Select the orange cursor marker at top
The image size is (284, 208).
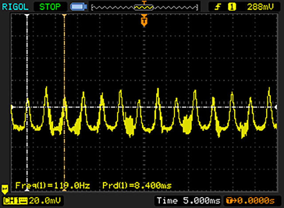click(64, 16)
